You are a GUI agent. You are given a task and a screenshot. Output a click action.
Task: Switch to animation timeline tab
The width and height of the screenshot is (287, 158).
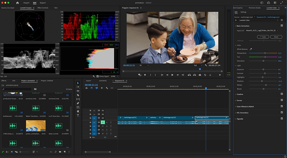[103, 81]
